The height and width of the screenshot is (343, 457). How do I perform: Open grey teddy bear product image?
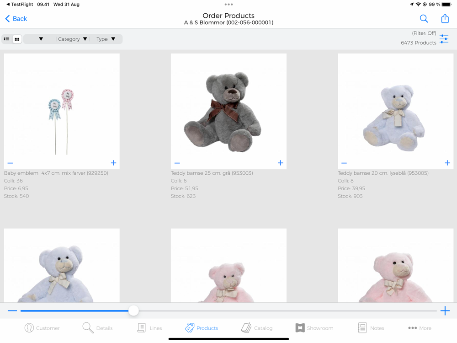click(x=229, y=111)
